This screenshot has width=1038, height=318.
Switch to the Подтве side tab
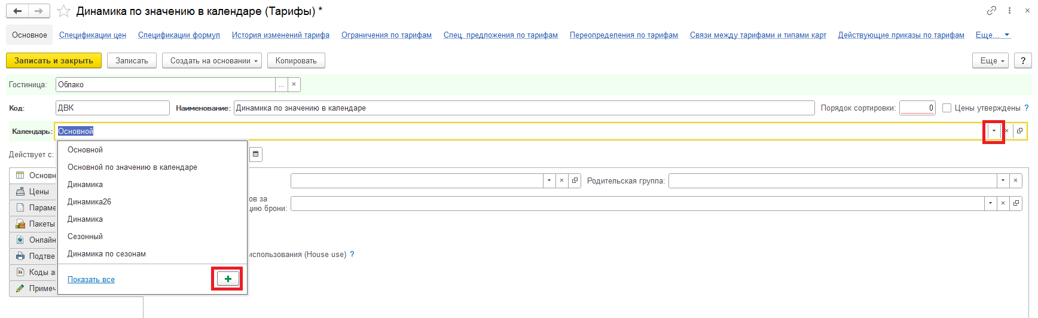[33, 256]
